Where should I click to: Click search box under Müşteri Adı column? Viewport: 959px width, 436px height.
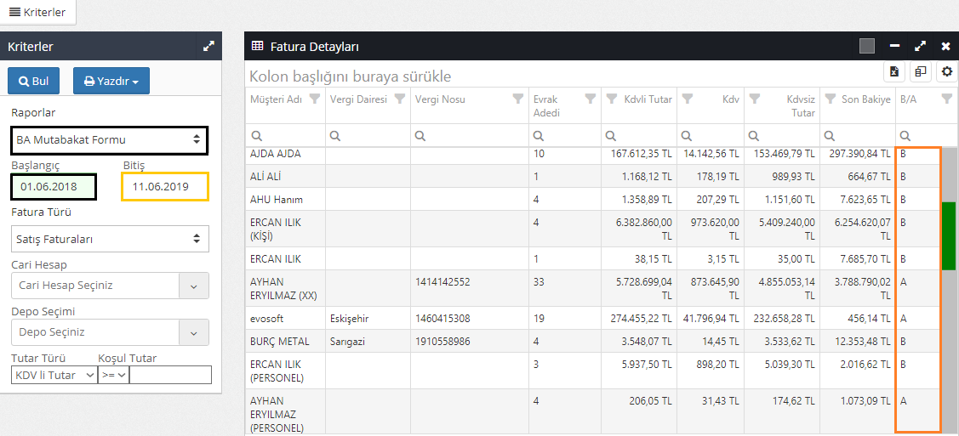[x=285, y=136]
